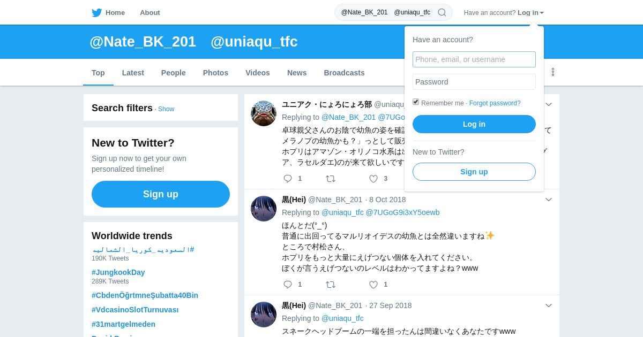Open @uniaqu_tfc mention in 27 Sep tweet
Screen dimensions: 643x337
coord(342,318)
